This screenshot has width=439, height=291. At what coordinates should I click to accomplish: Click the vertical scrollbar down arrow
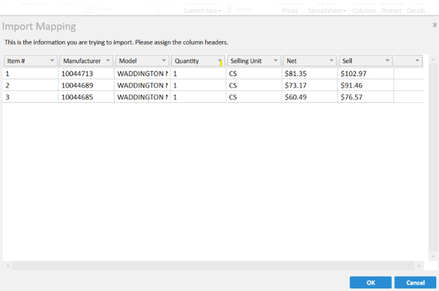(433, 256)
